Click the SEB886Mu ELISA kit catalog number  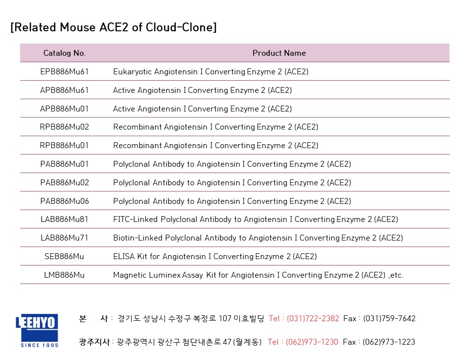coord(64,257)
